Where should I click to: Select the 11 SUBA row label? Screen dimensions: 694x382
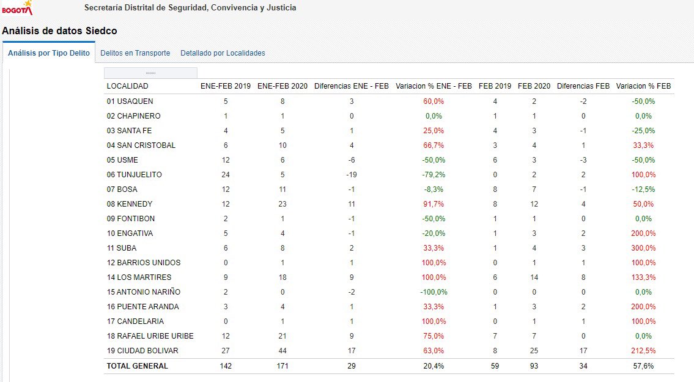pyautogui.click(x=122, y=248)
